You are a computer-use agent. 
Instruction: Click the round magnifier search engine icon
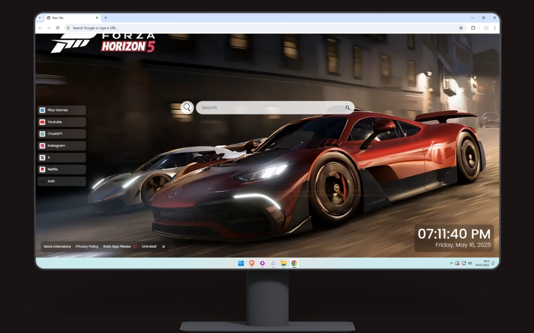coord(187,107)
